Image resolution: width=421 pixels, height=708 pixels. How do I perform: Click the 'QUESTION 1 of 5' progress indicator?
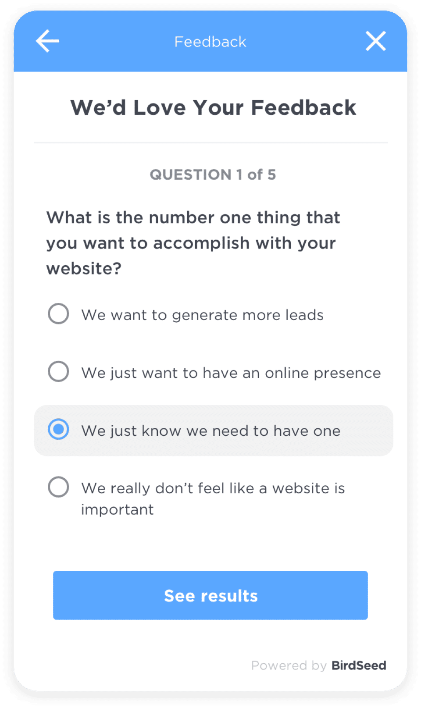pyautogui.click(x=213, y=174)
